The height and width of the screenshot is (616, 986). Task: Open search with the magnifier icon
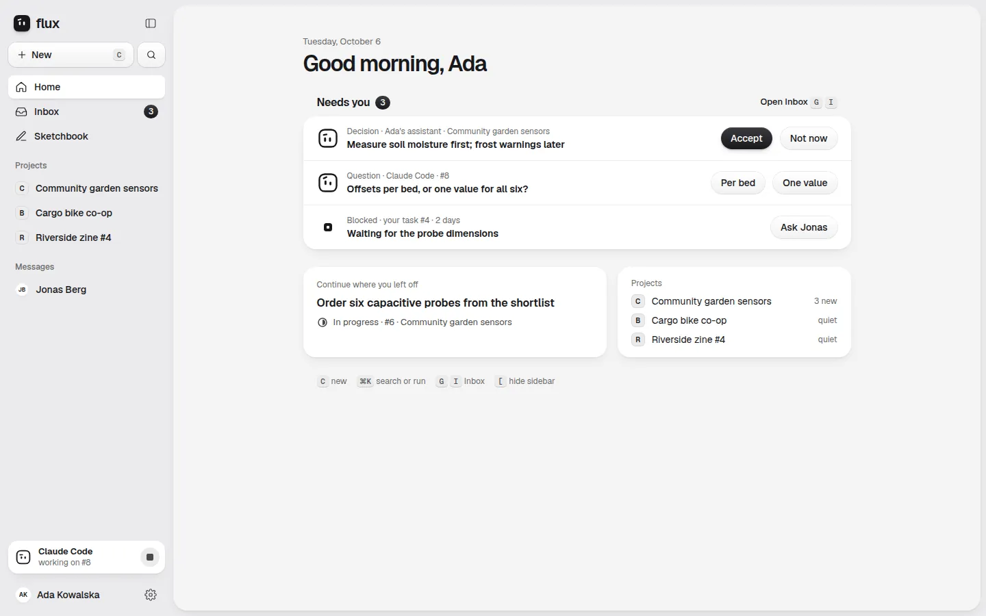pyautogui.click(x=151, y=55)
